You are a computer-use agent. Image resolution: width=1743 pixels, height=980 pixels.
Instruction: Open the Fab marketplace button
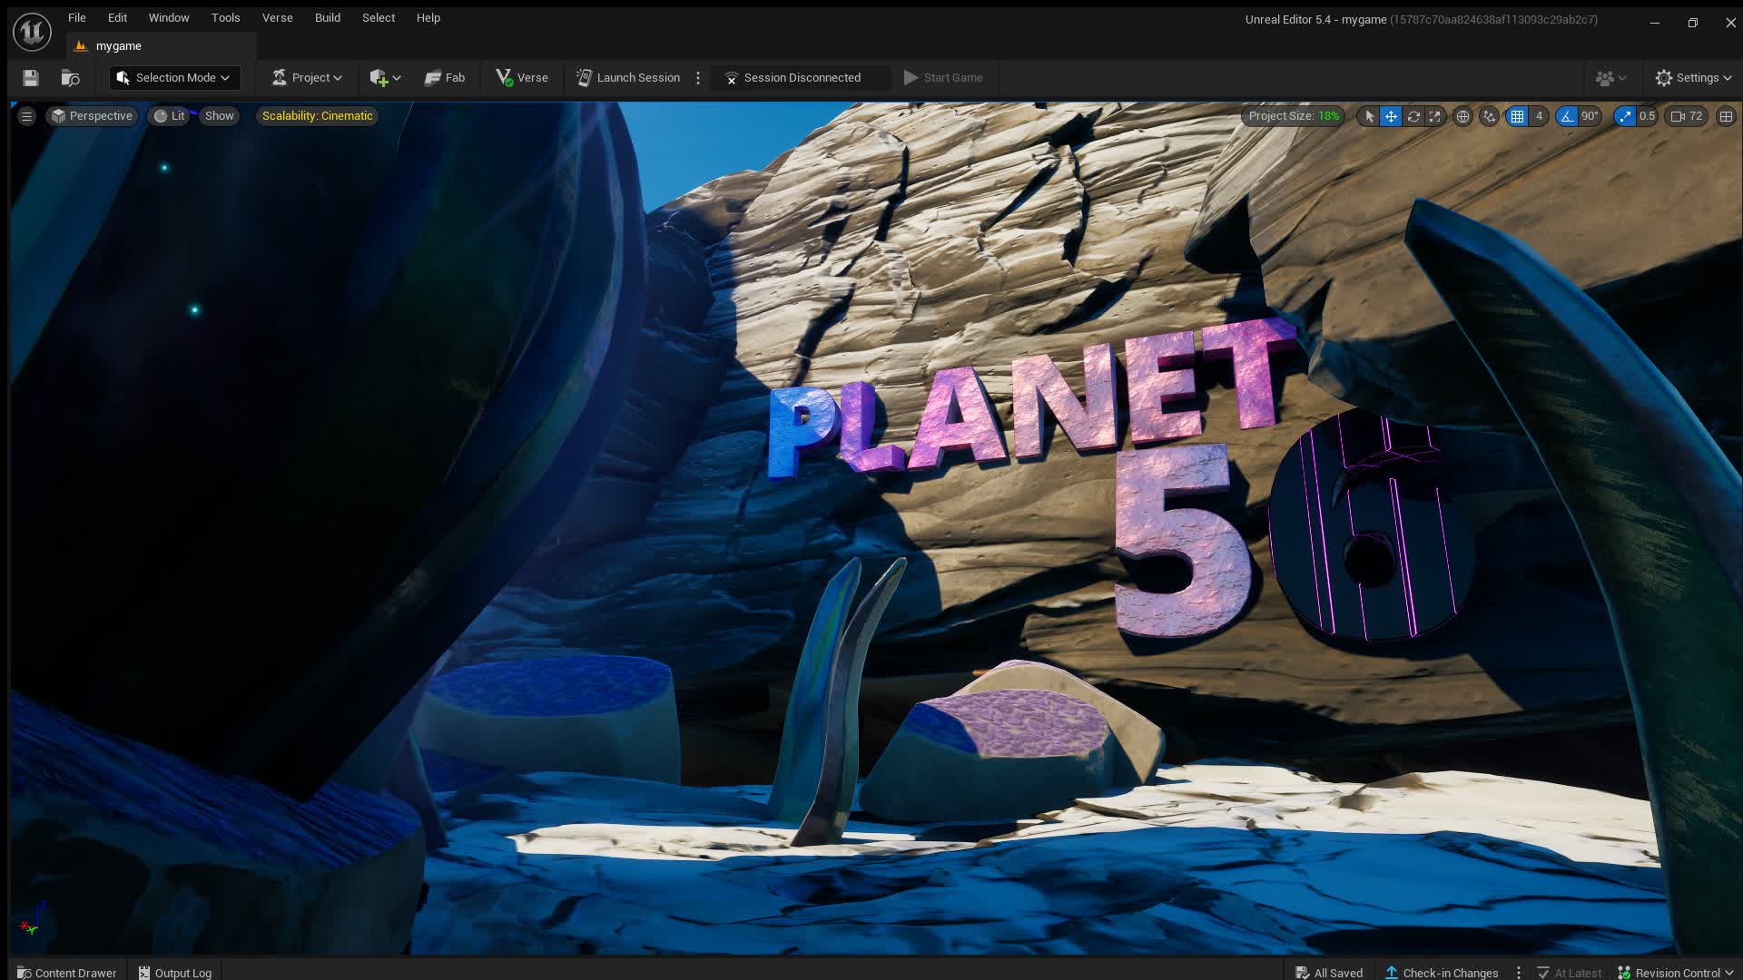coord(445,78)
